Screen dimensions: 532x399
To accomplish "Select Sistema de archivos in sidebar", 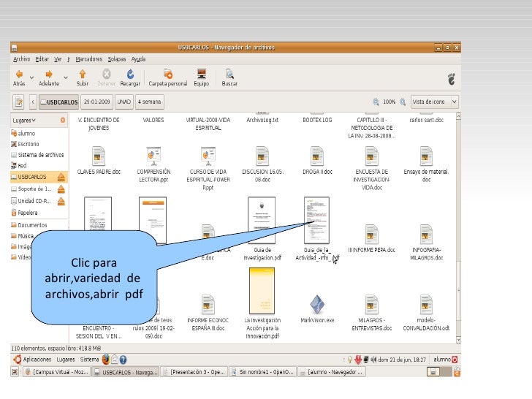I will coord(37,155).
